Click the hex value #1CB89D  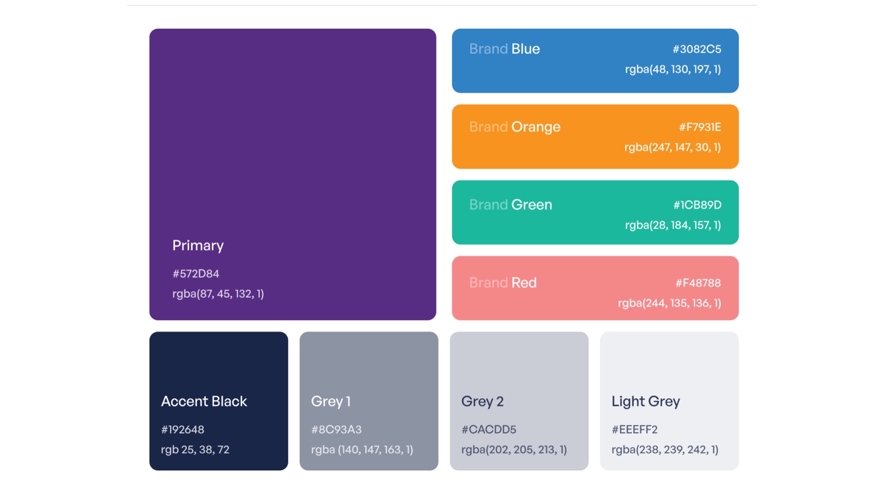click(x=697, y=205)
